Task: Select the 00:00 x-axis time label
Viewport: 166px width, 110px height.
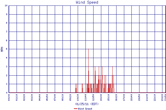Action: pyautogui.click(x=9, y=98)
